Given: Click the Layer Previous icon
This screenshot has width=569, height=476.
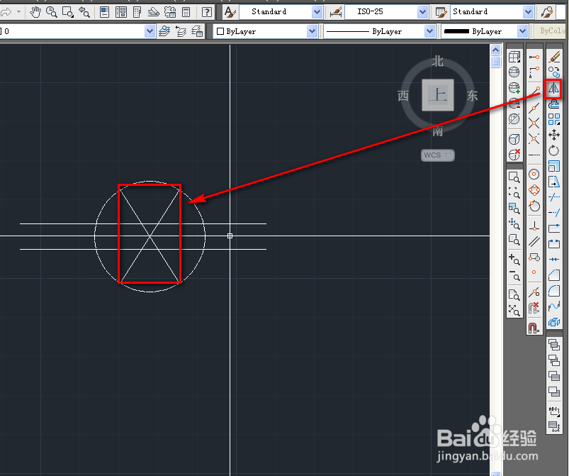Looking at the screenshot, I should coord(181,31).
